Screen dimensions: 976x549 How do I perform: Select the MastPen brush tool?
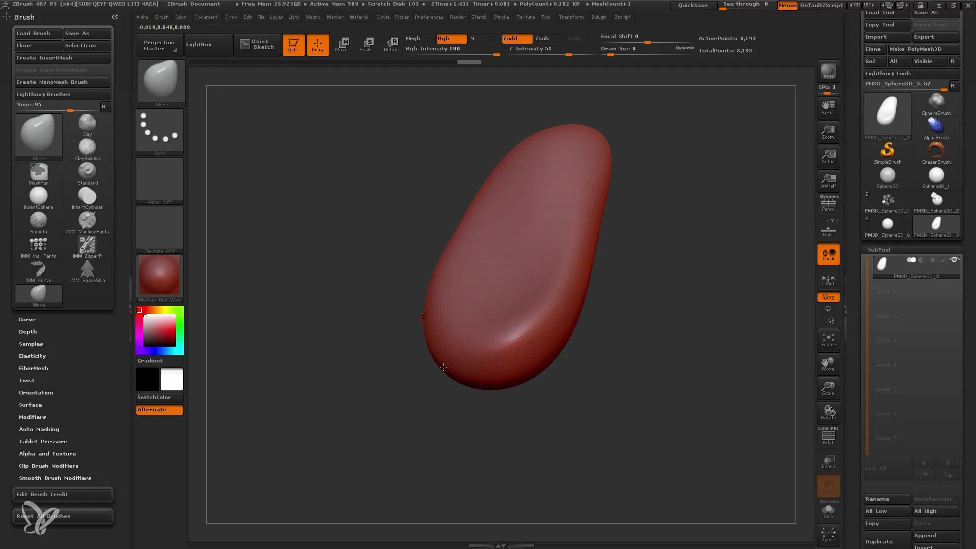coord(38,172)
